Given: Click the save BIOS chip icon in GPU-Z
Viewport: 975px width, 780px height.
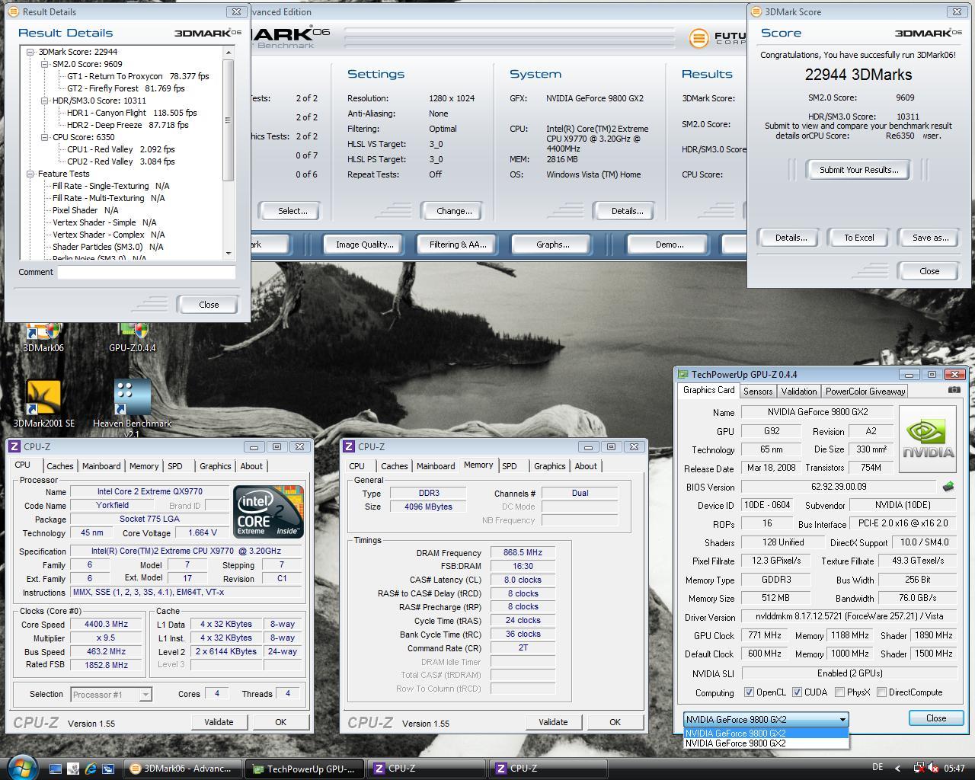Looking at the screenshot, I should [x=948, y=486].
